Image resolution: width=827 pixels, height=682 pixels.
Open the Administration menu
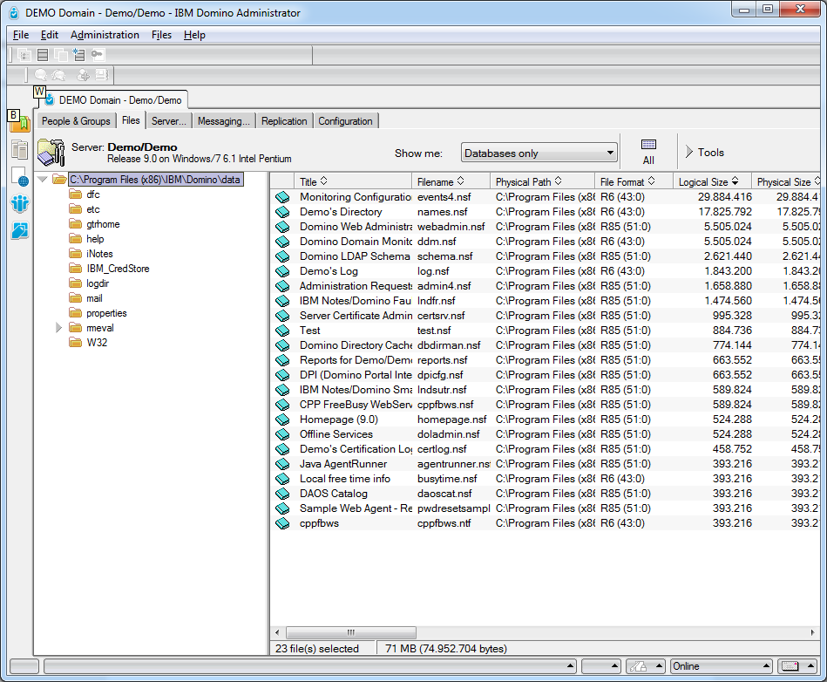pyautogui.click(x=105, y=35)
